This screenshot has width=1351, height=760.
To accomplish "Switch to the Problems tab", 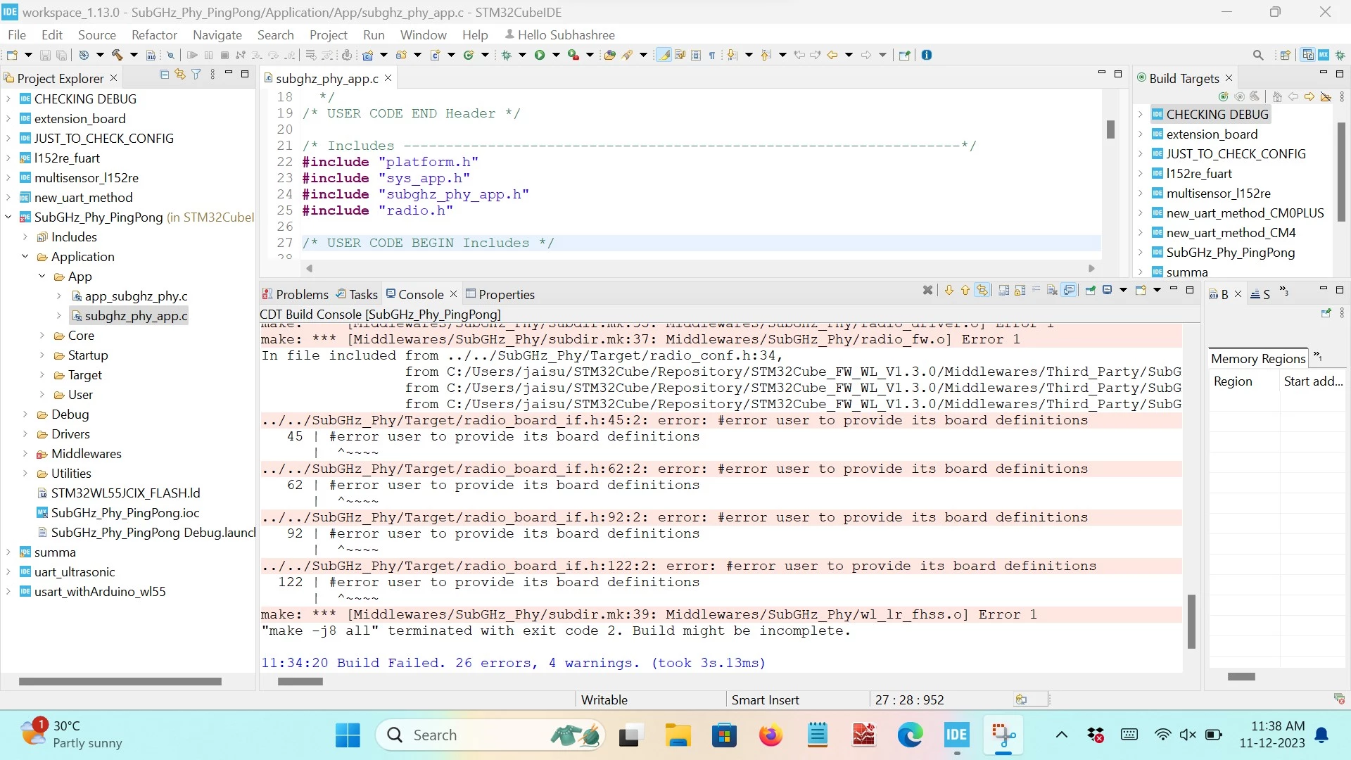I will pos(296,294).
